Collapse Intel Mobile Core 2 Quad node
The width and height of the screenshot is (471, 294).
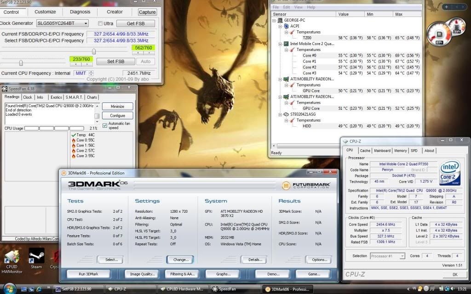[x=280, y=44]
